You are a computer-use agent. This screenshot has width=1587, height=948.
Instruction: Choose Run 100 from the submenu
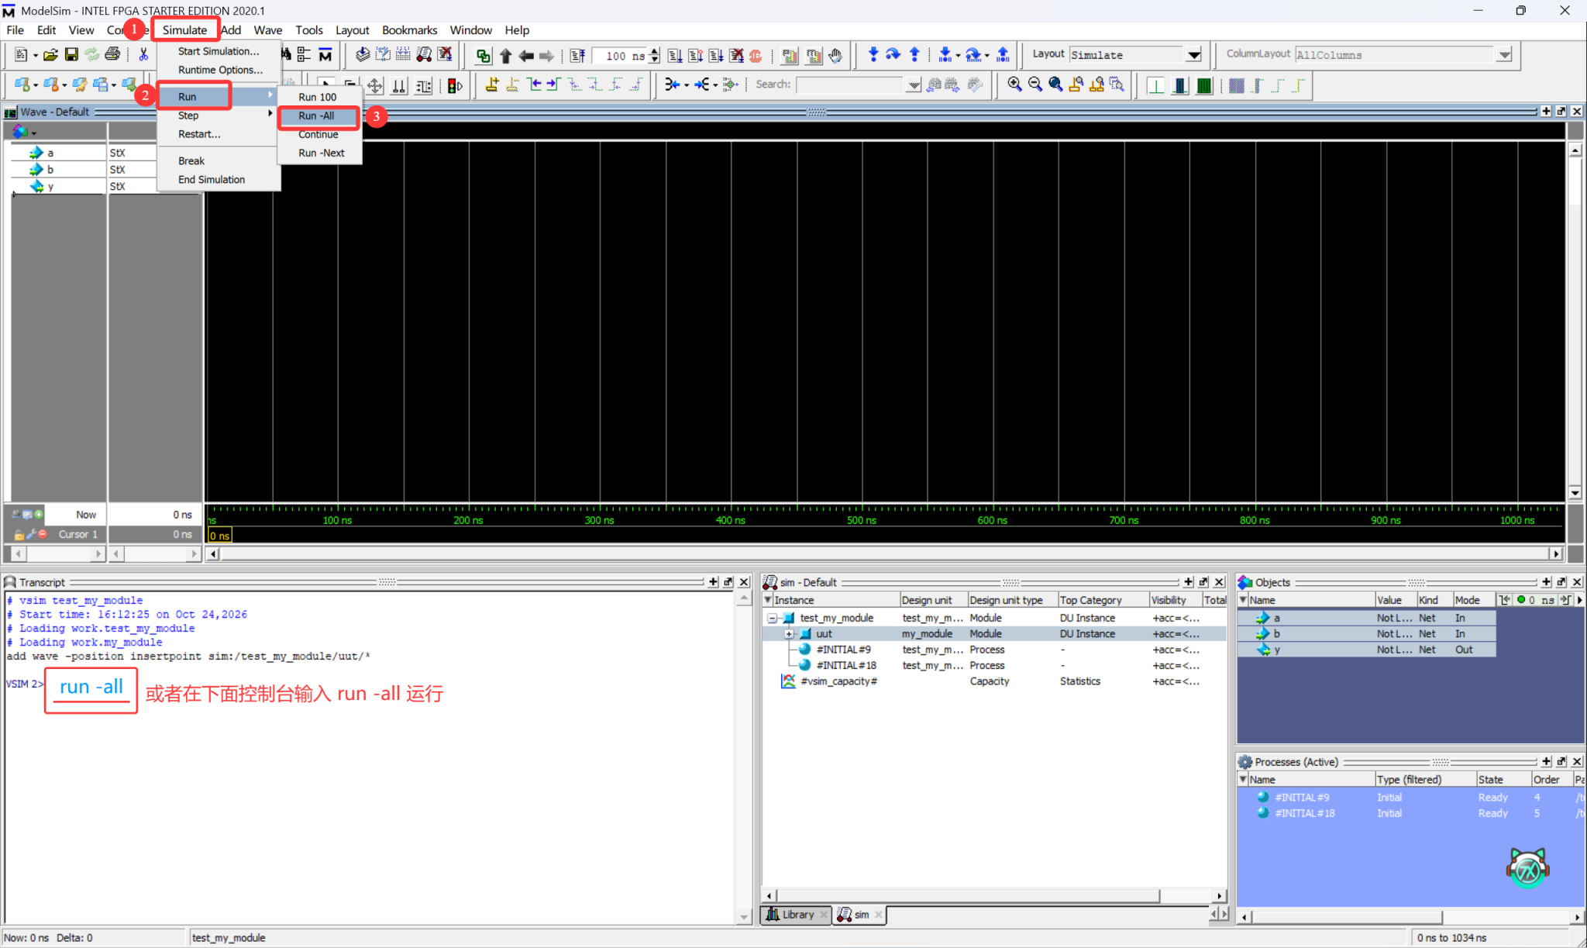point(318,97)
